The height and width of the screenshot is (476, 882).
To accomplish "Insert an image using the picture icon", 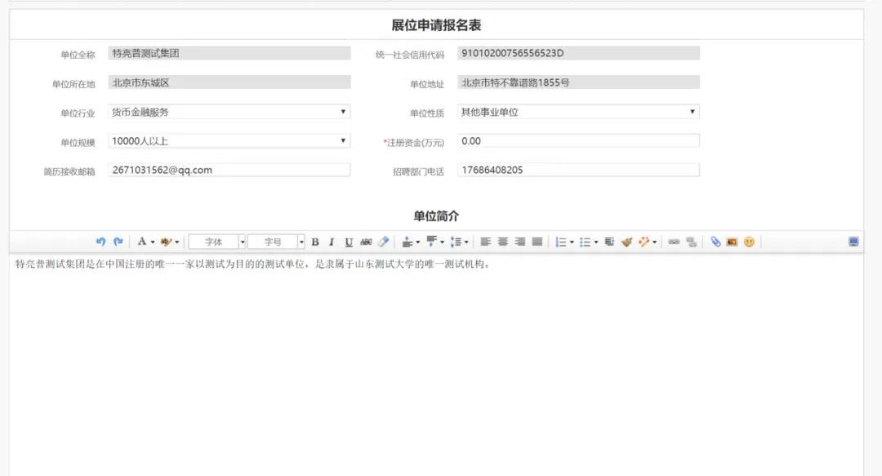I will pos(732,242).
